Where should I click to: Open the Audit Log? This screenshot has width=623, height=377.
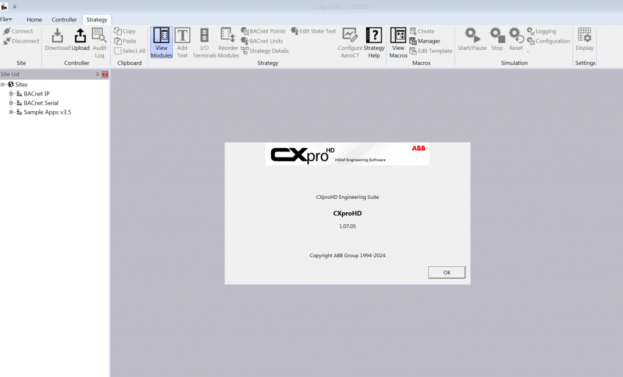click(99, 43)
